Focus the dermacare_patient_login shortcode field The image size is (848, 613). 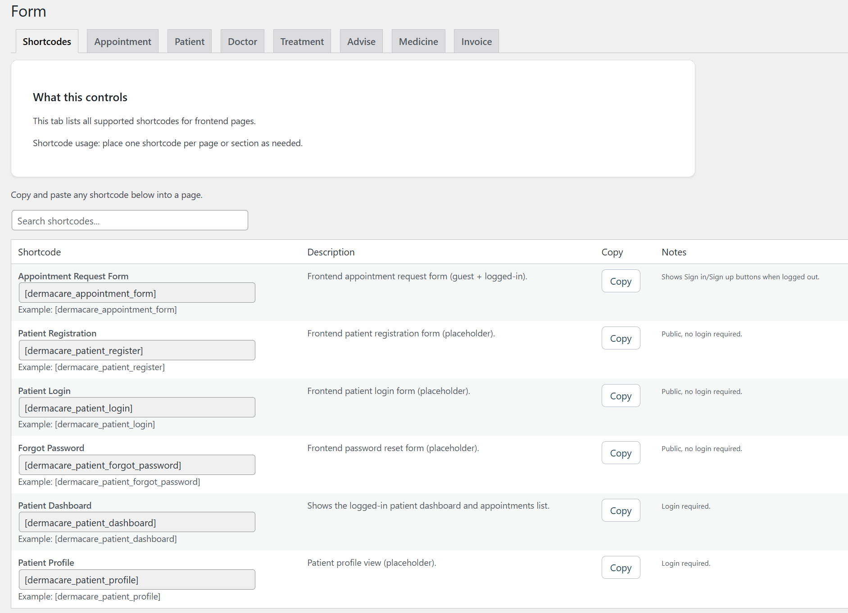tap(137, 407)
